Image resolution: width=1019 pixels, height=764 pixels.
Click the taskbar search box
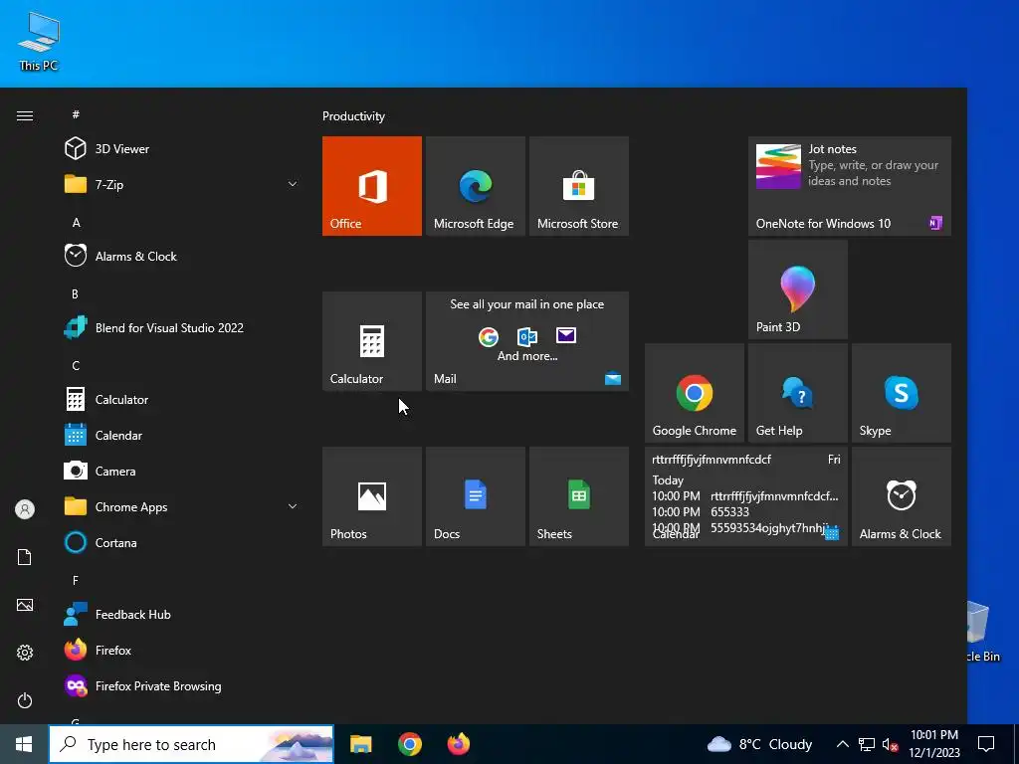[x=191, y=744]
